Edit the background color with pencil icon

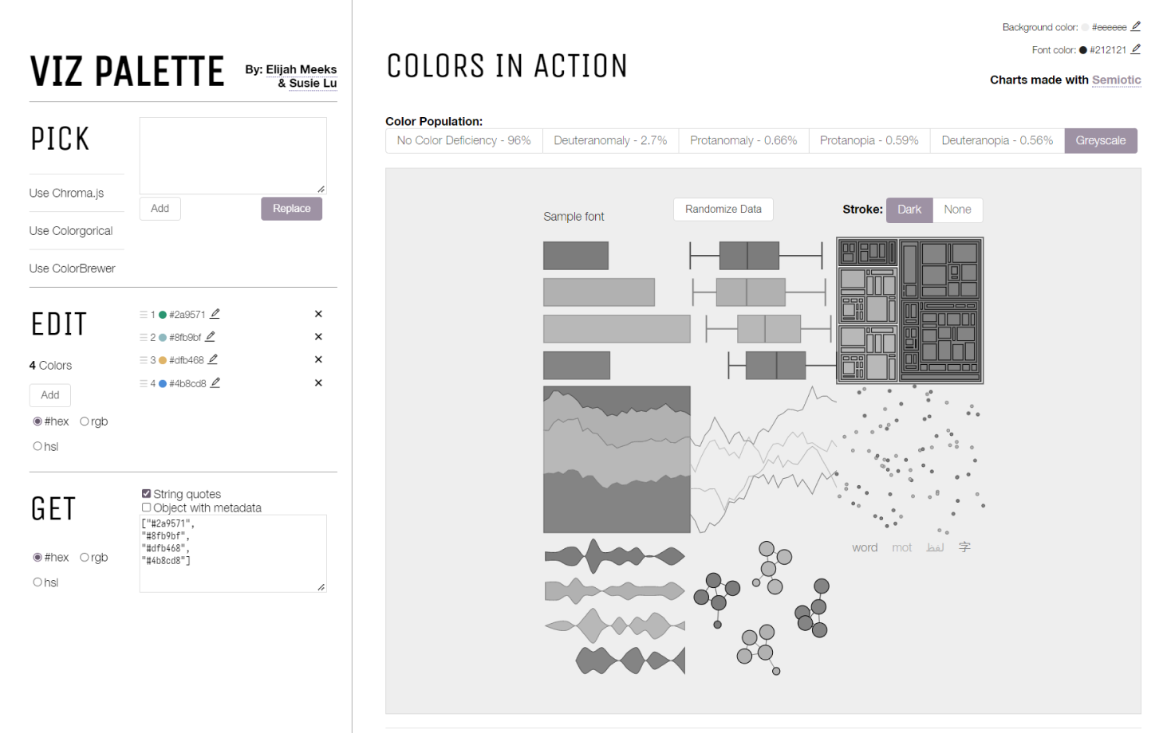[x=1136, y=26]
